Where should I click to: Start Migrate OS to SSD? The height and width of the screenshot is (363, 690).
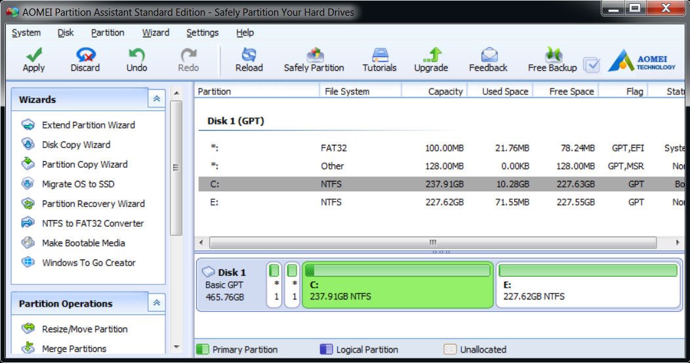[x=68, y=184]
